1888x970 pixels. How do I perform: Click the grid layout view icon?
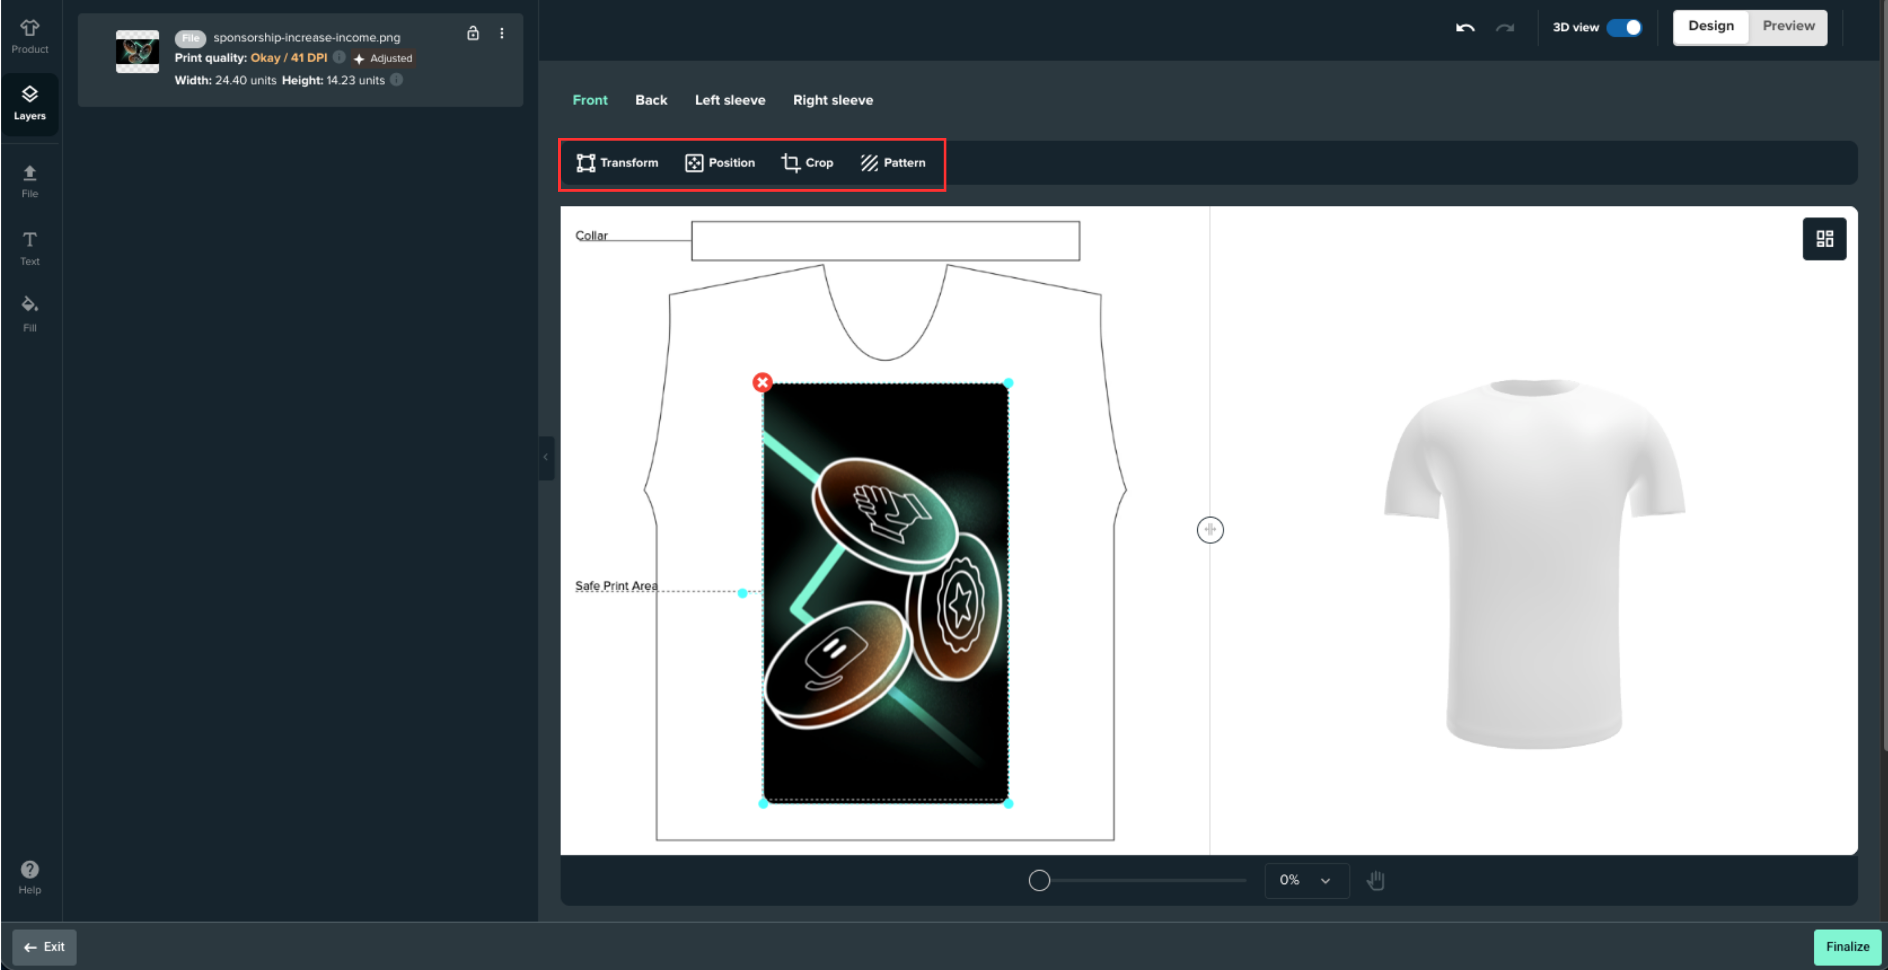click(x=1824, y=239)
